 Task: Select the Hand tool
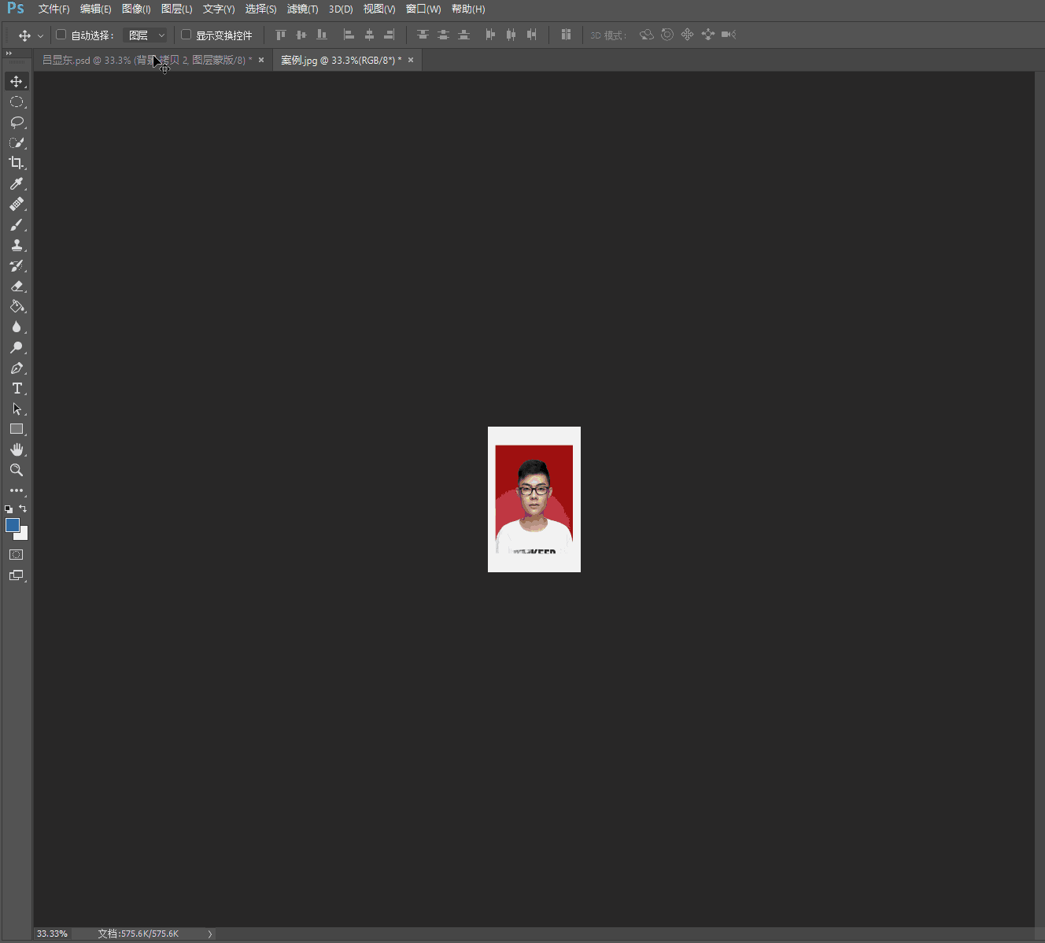pos(17,449)
